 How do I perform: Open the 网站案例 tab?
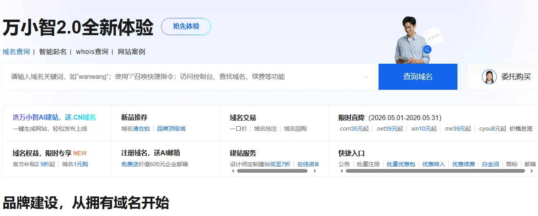[131, 51]
